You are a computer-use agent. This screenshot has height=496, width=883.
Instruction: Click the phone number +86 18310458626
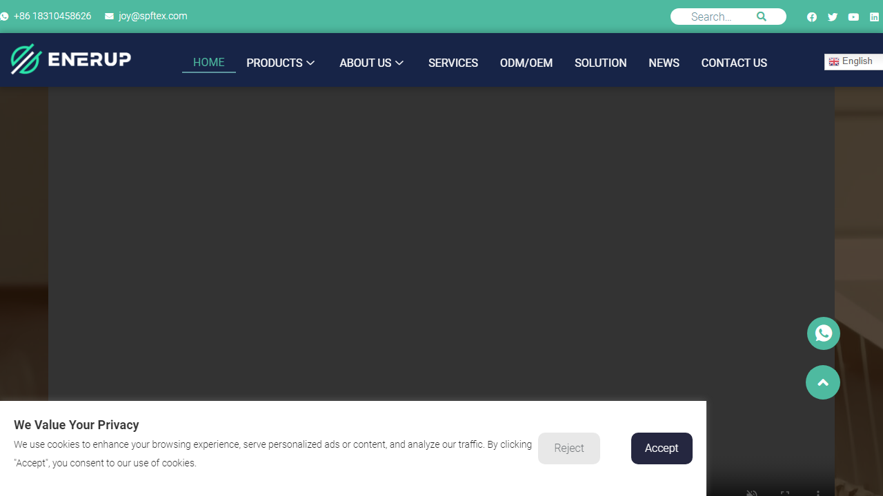tap(52, 16)
